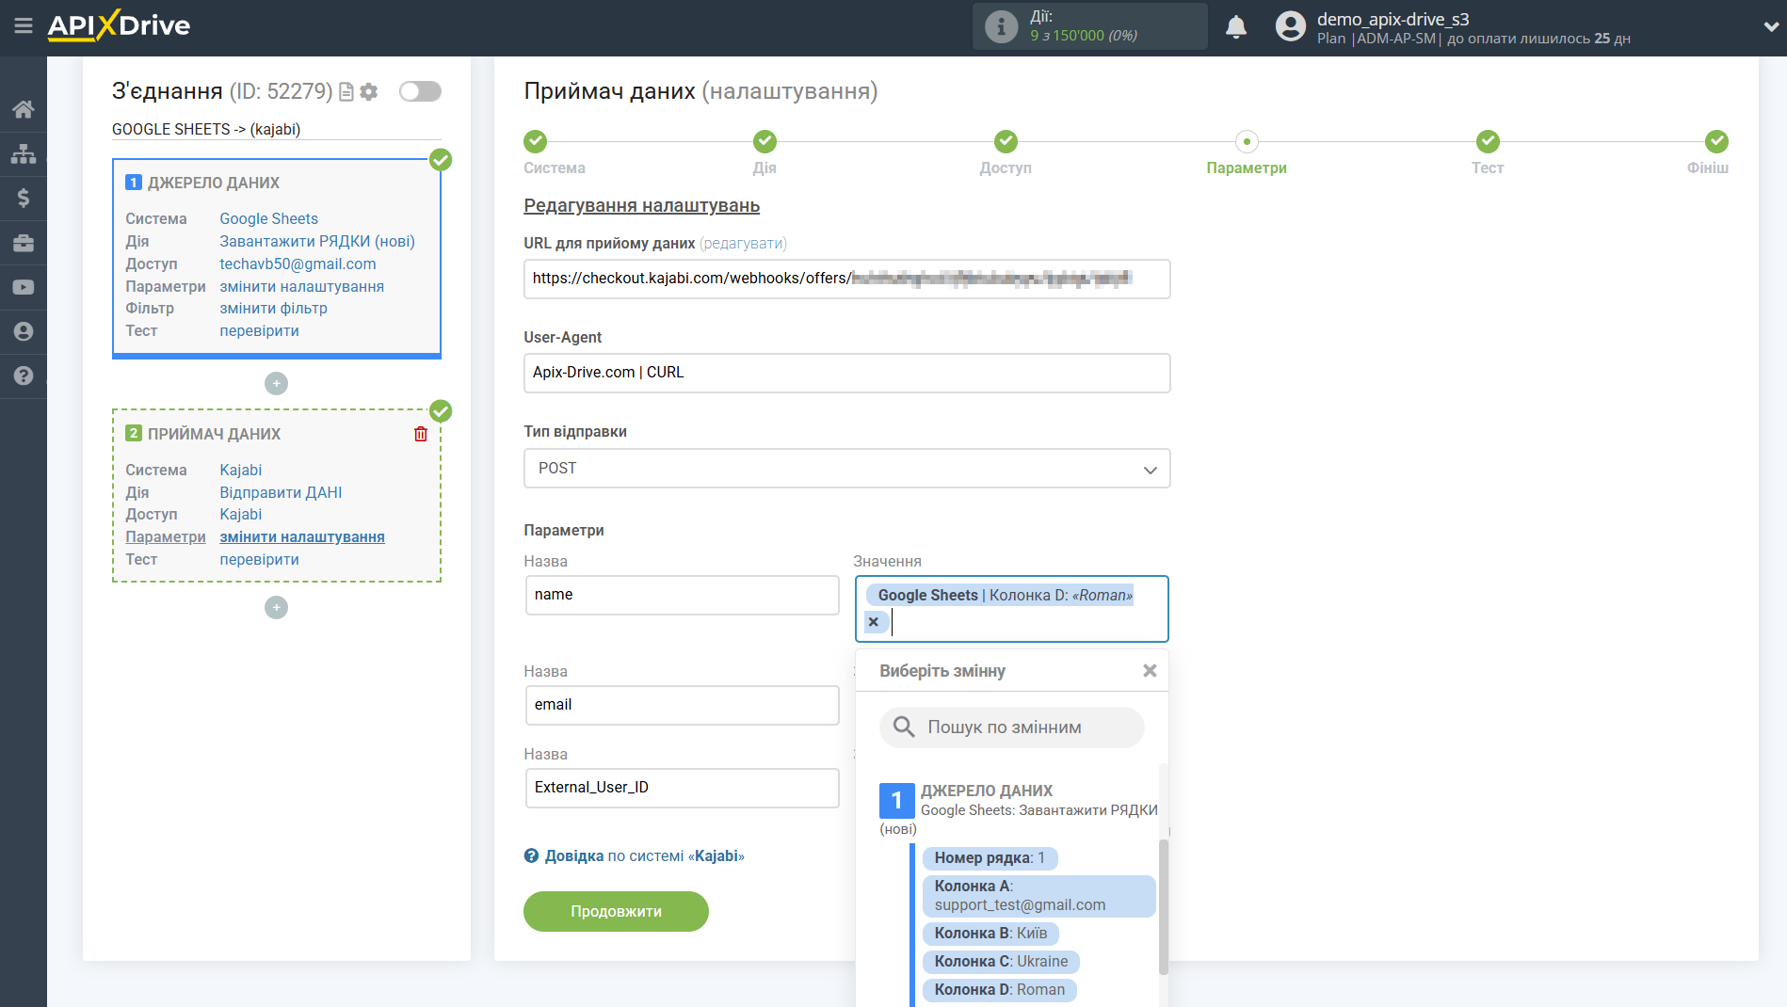The width and height of the screenshot is (1787, 1007).
Task: Expand the user account menu chevron
Action: click(1770, 27)
